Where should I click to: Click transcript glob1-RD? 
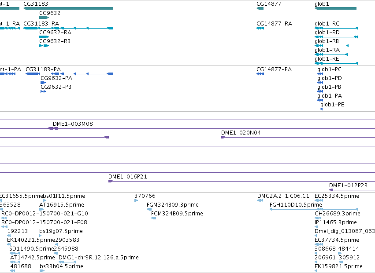[x=336, y=37]
